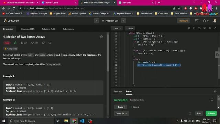Open a new browser tab

point(159,3)
